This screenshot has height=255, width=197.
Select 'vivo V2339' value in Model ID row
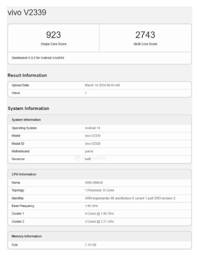[93, 144]
